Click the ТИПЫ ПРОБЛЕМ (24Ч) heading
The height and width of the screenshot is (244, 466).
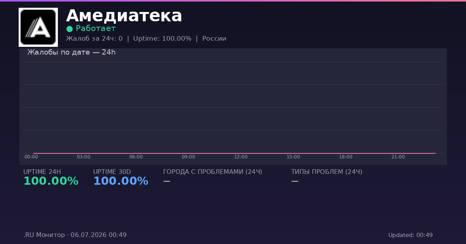pos(327,172)
